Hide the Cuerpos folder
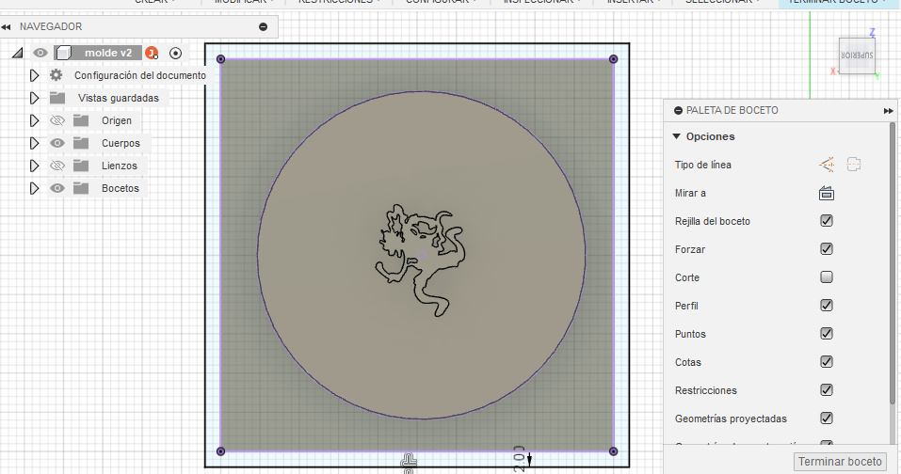Image resolution: width=901 pixels, height=474 pixels. [x=56, y=143]
